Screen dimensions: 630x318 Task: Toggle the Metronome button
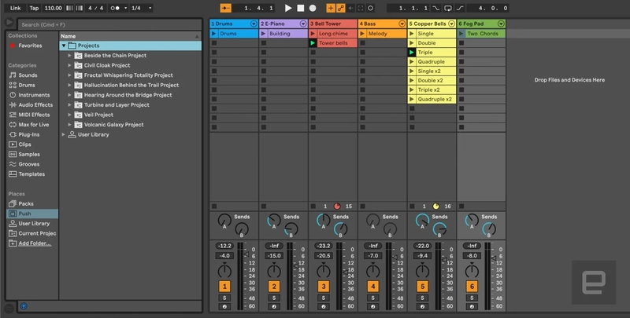tap(115, 8)
